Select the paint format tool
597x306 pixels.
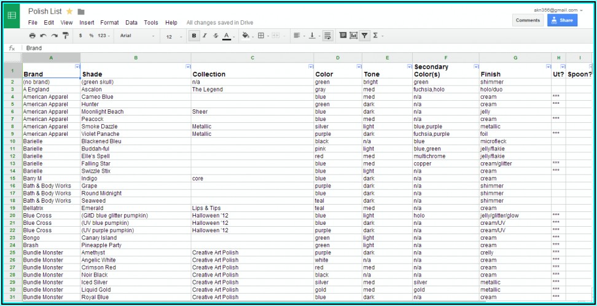pos(66,36)
